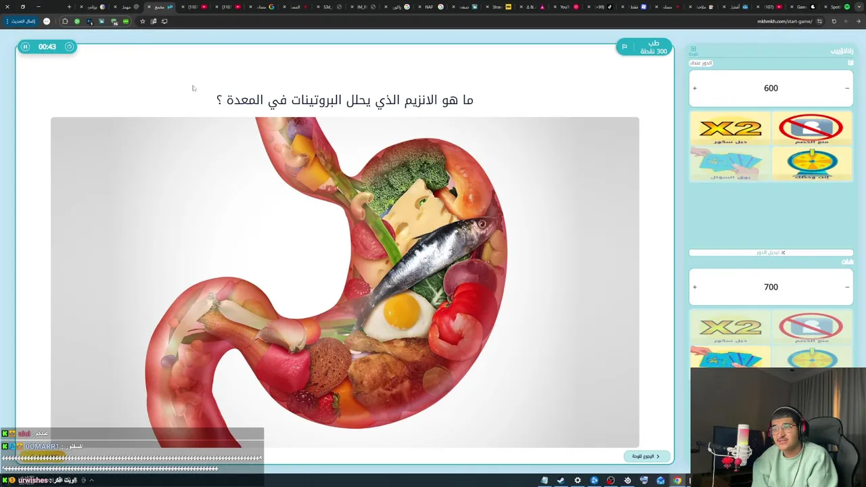Click the green NOX extension icon
Screen dimensions: 866x487
(126, 21)
